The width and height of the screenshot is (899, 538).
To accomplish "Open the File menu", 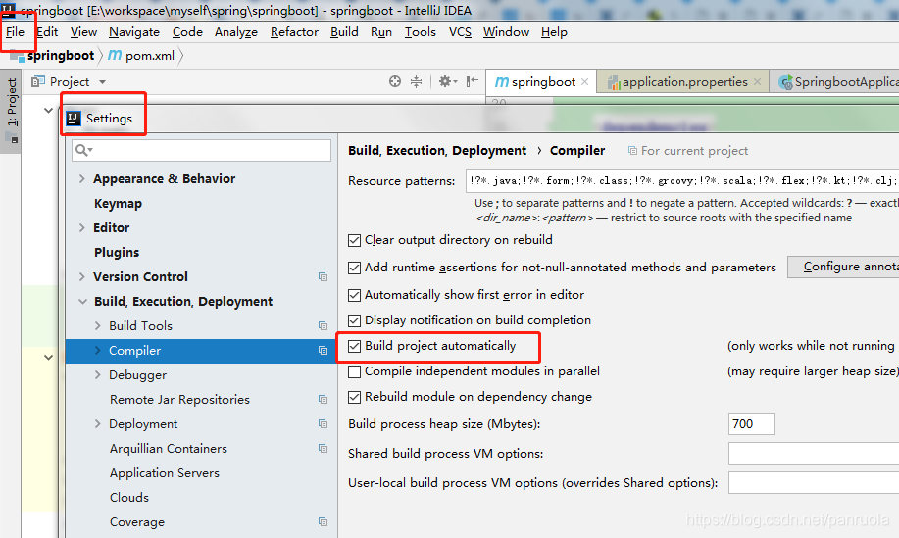I will 15,32.
